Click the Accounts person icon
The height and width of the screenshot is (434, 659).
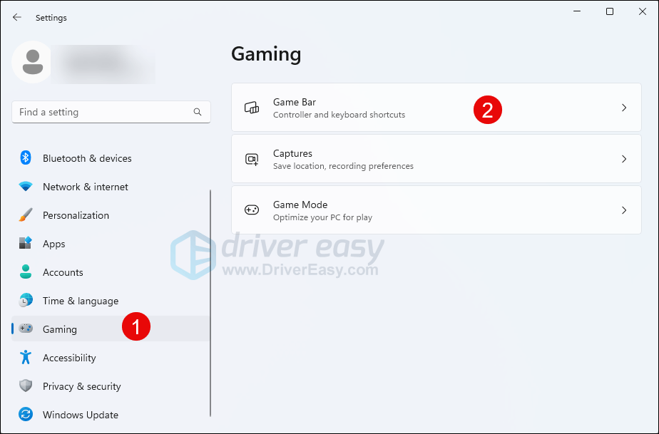click(26, 272)
